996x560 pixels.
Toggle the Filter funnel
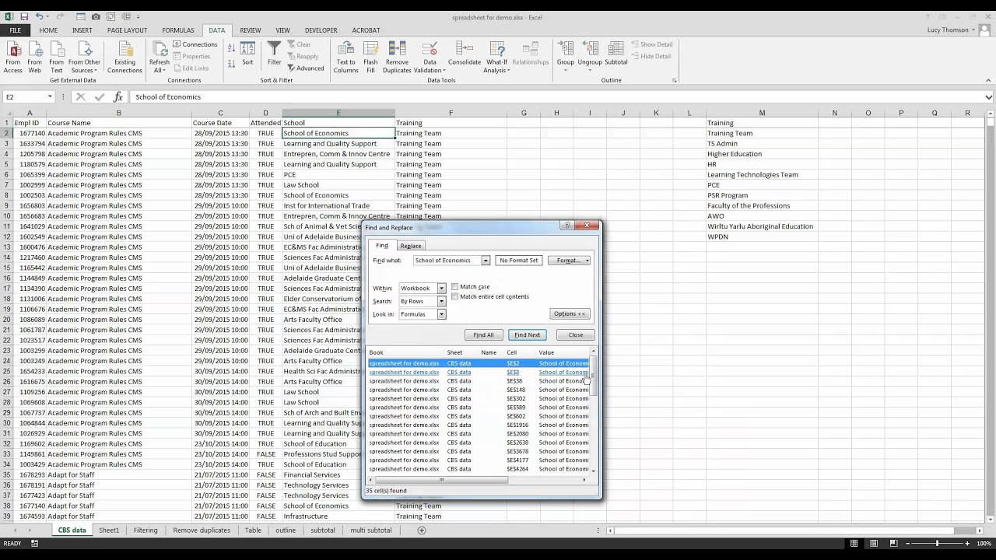275,54
